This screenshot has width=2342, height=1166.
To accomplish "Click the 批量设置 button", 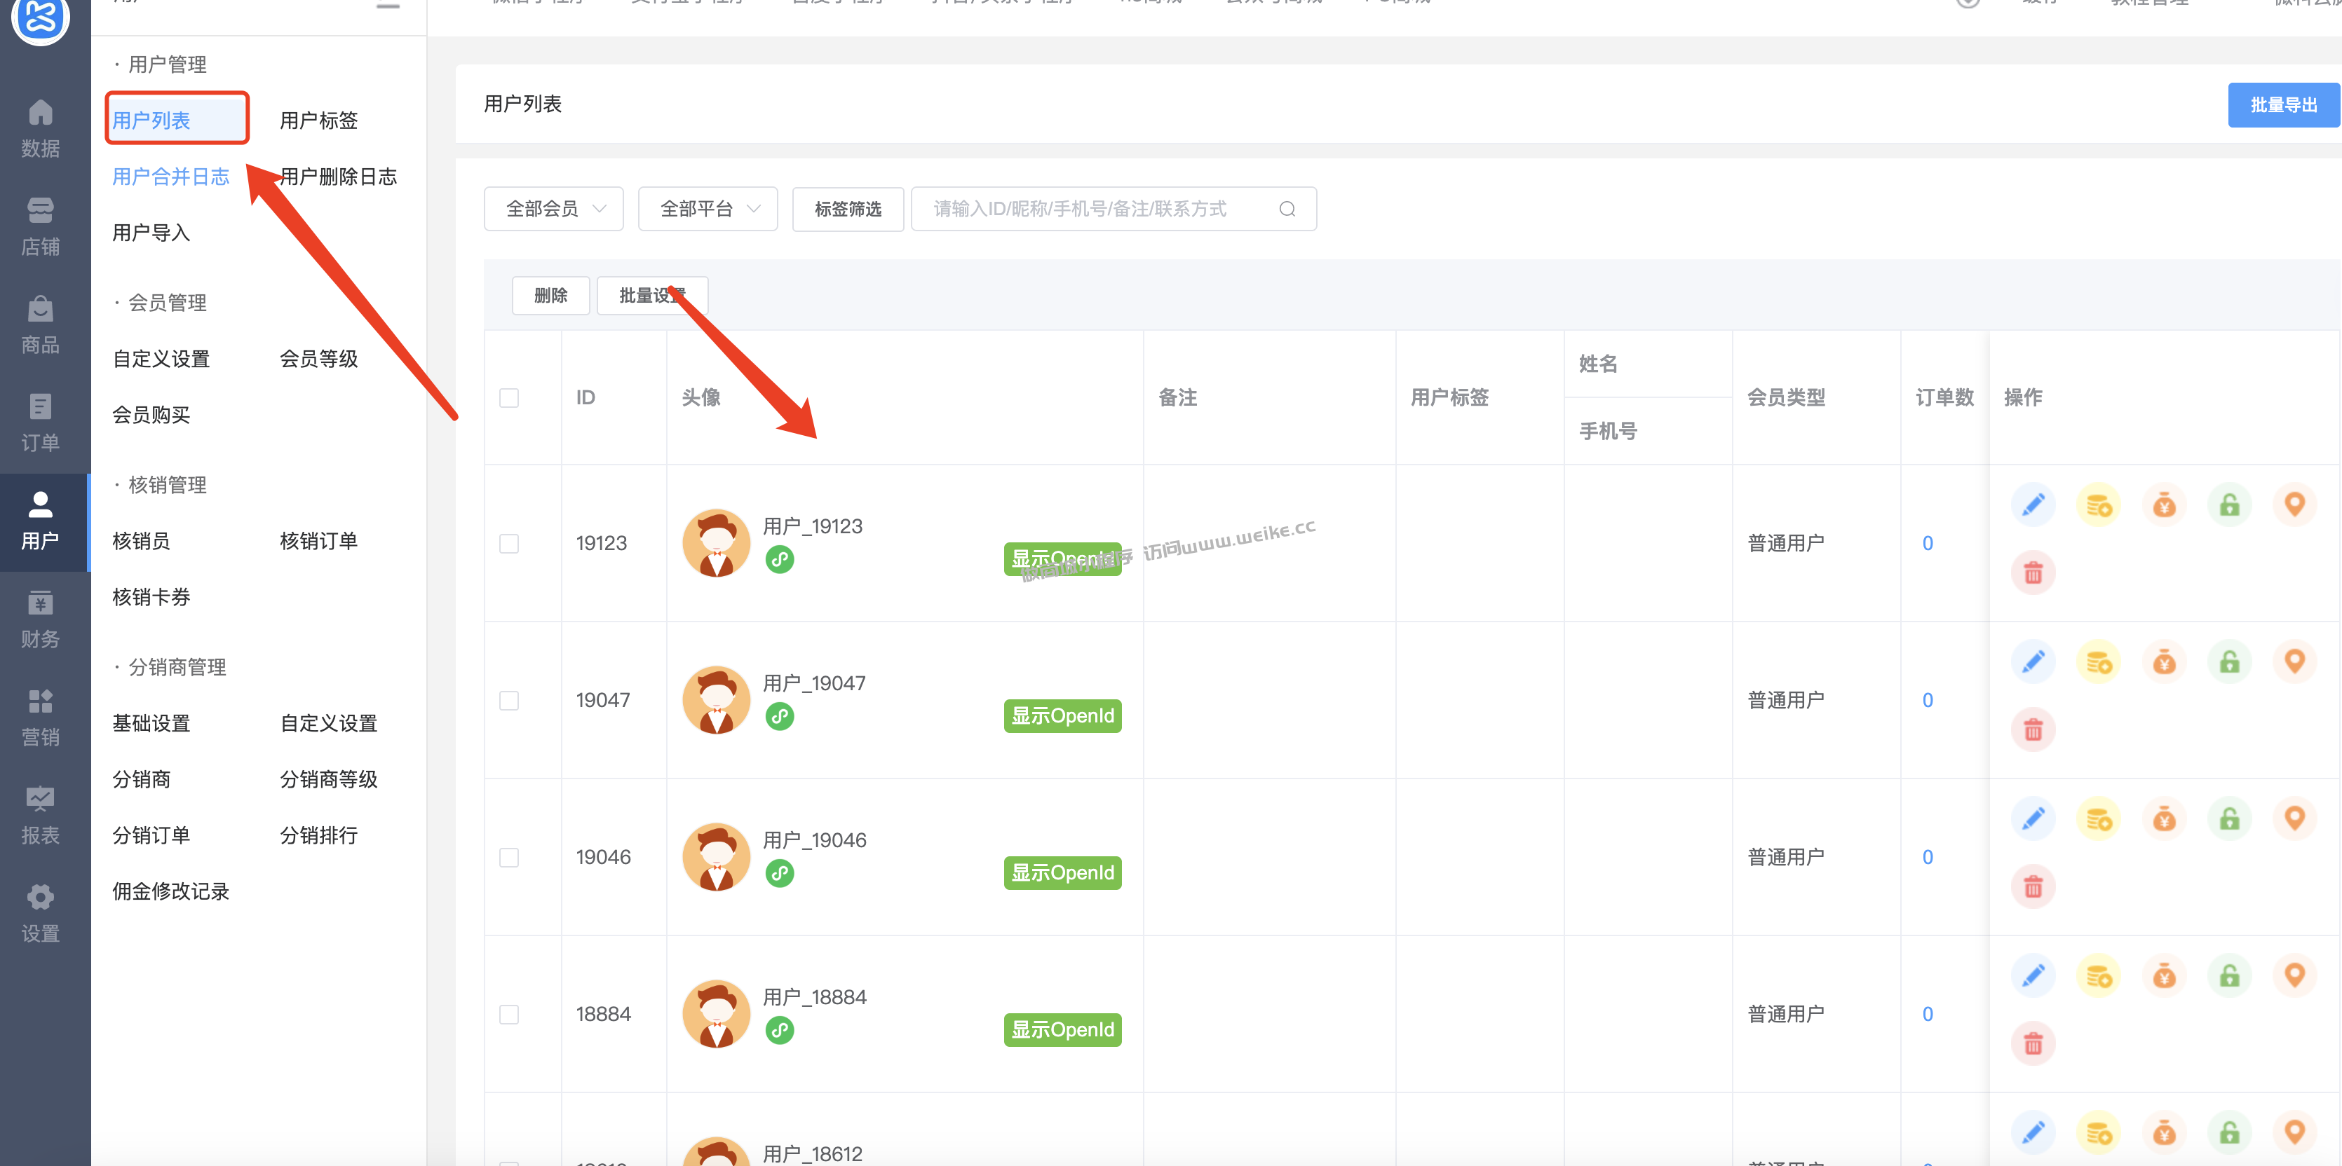I will [652, 296].
